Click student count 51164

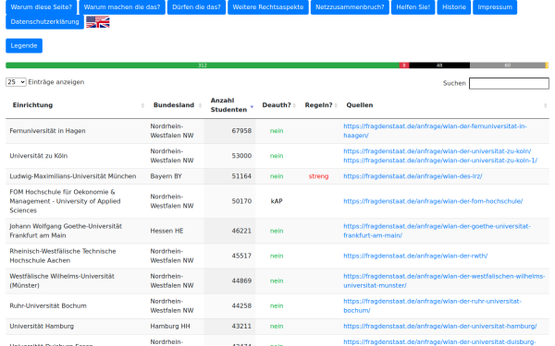[x=241, y=176]
